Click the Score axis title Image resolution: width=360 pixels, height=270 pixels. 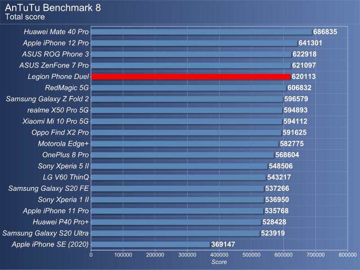pyautogui.click(x=219, y=262)
